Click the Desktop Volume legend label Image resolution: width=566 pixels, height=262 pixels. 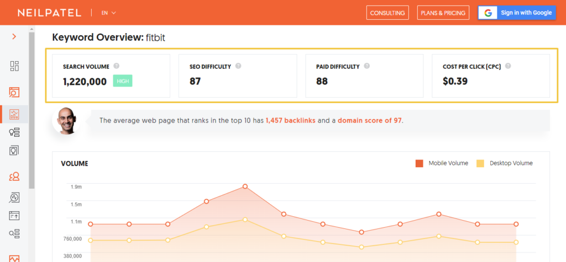pyautogui.click(x=511, y=163)
